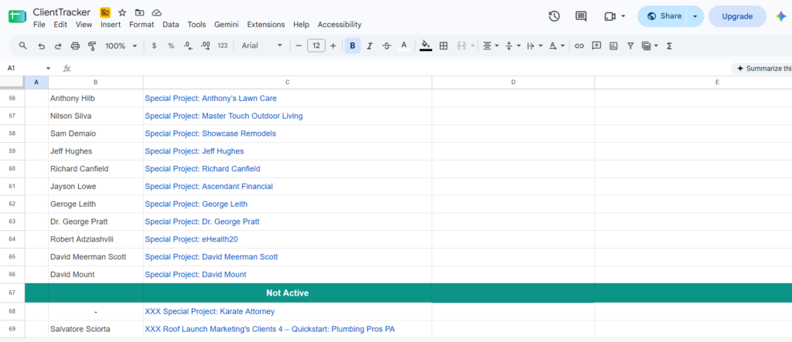This screenshot has width=792, height=342.
Task: Open the text color tool
Action: [404, 46]
